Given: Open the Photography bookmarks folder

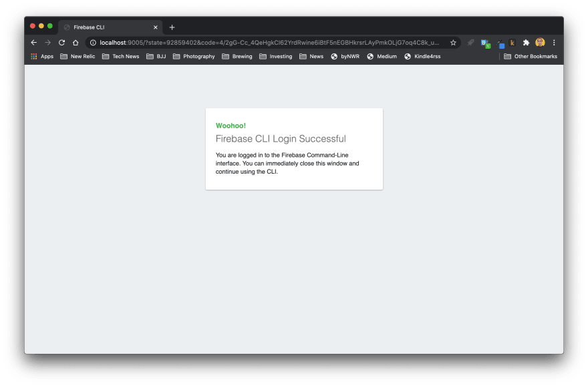Looking at the screenshot, I should 194,57.
